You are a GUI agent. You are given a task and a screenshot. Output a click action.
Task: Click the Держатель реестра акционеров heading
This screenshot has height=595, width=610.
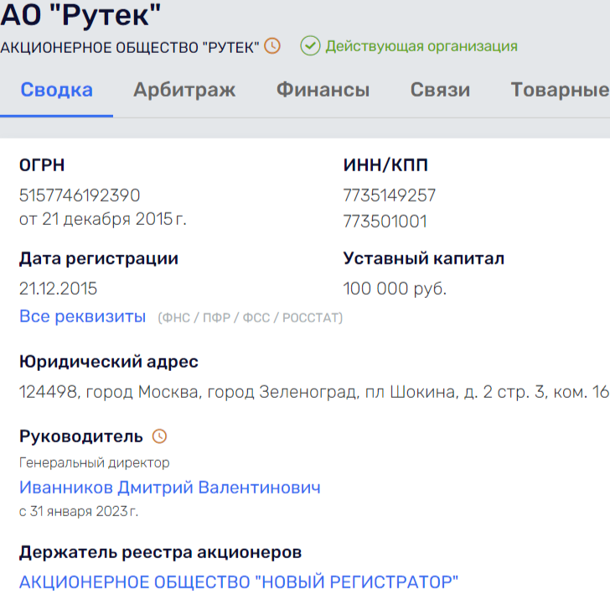[x=160, y=552]
